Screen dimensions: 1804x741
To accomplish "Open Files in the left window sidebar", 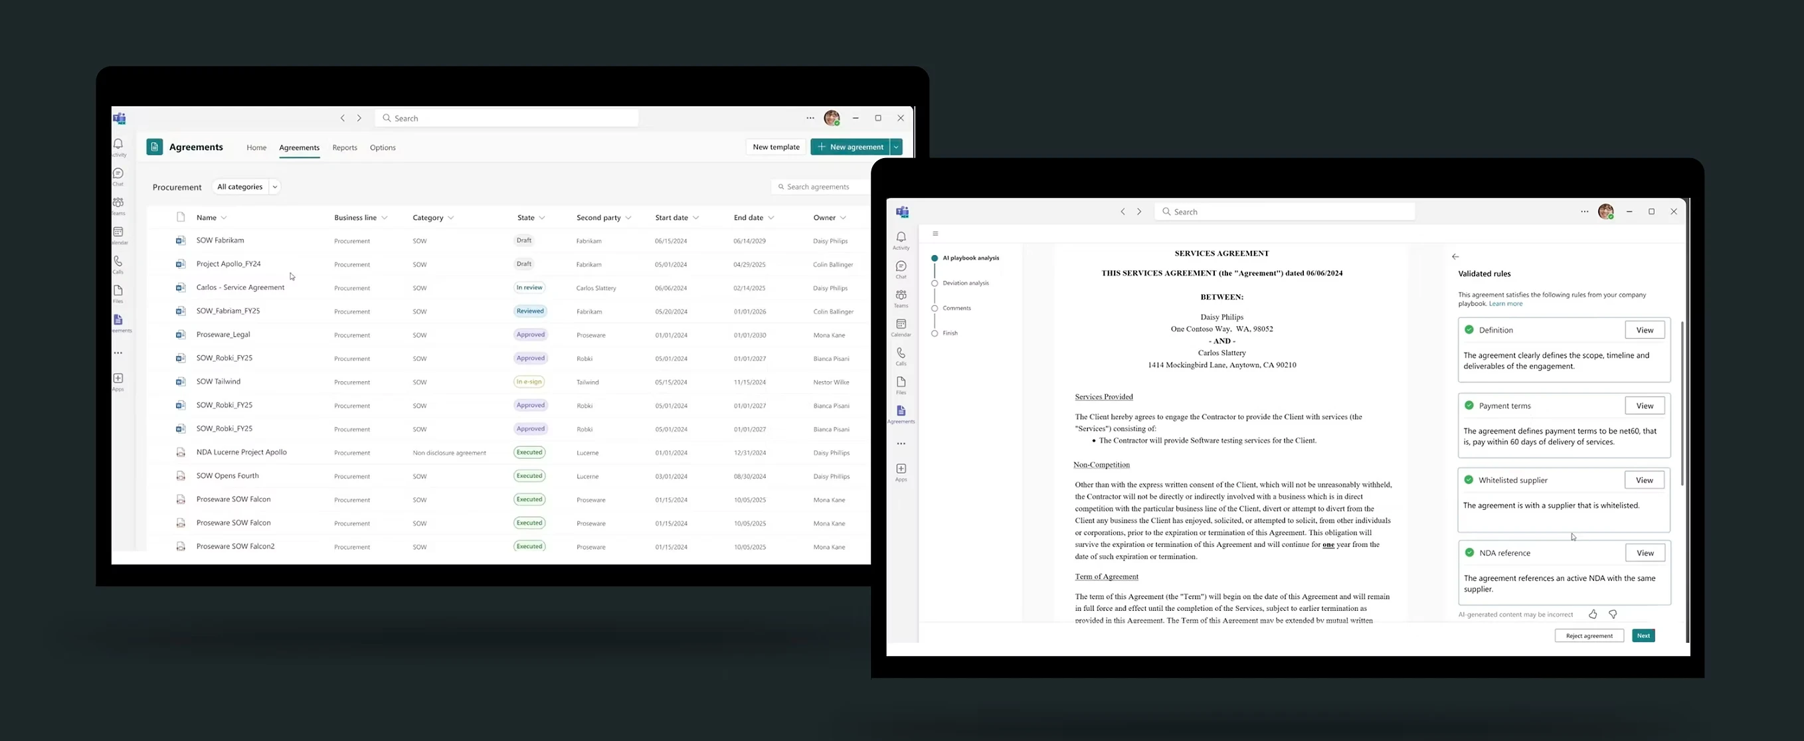I will tap(118, 294).
